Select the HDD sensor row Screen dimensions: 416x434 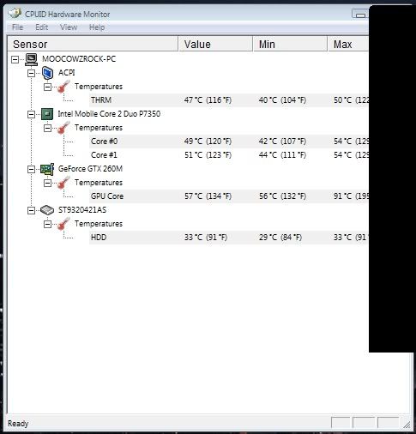click(229, 238)
